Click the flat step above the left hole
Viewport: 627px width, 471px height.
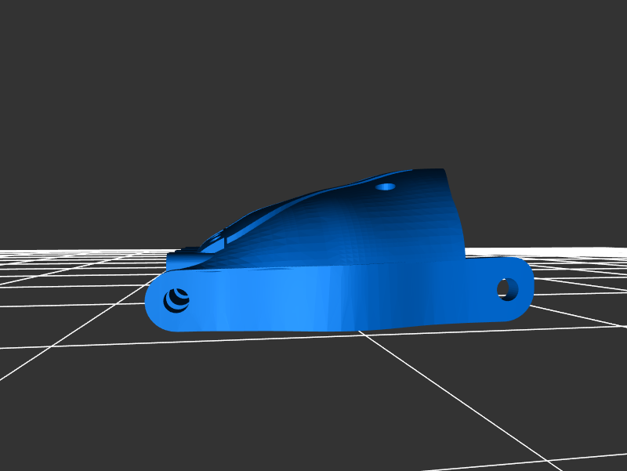tap(182, 258)
